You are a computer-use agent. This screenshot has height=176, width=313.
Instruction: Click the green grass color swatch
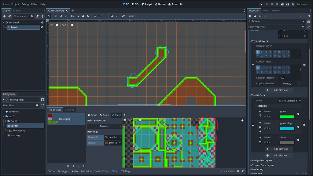pyautogui.click(x=288, y=117)
